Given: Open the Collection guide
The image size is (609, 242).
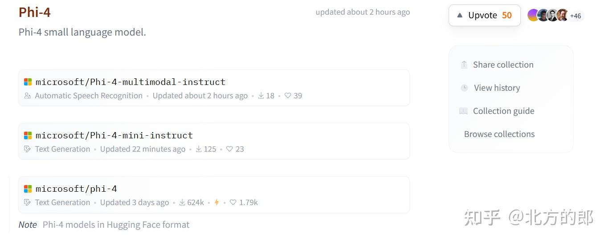Looking at the screenshot, I should pyautogui.click(x=503, y=111).
